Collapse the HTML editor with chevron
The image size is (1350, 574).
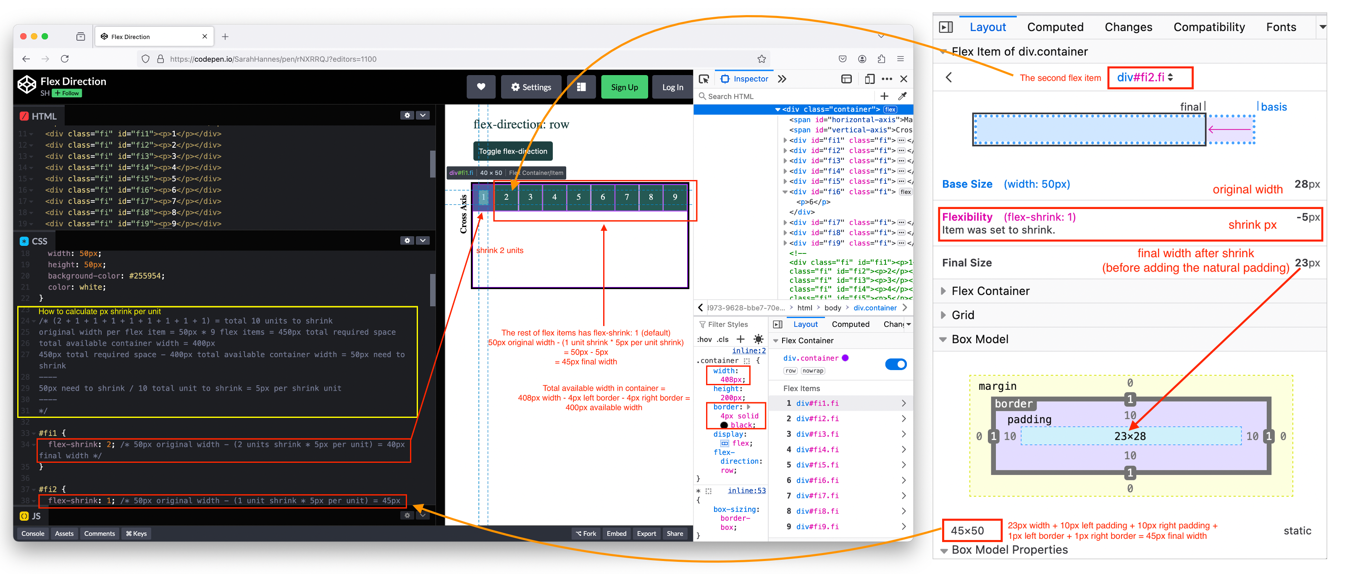423,115
